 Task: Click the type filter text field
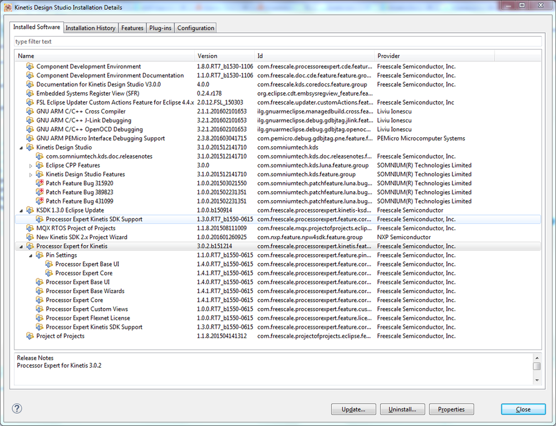pos(278,42)
